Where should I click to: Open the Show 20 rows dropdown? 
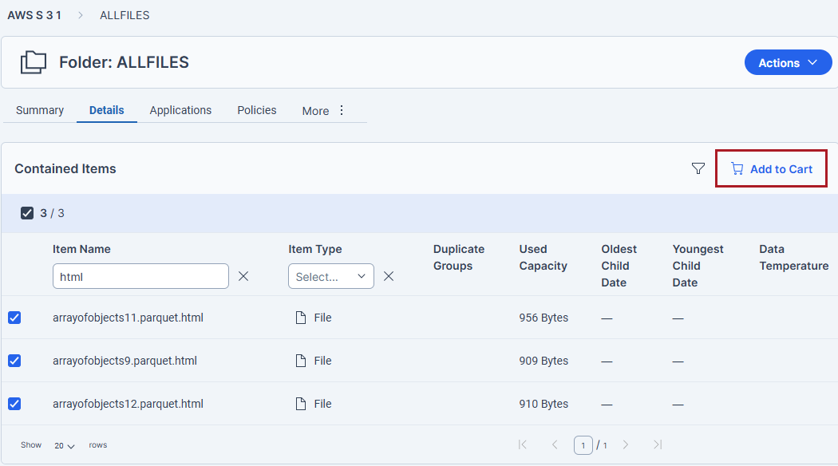pos(64,445)
